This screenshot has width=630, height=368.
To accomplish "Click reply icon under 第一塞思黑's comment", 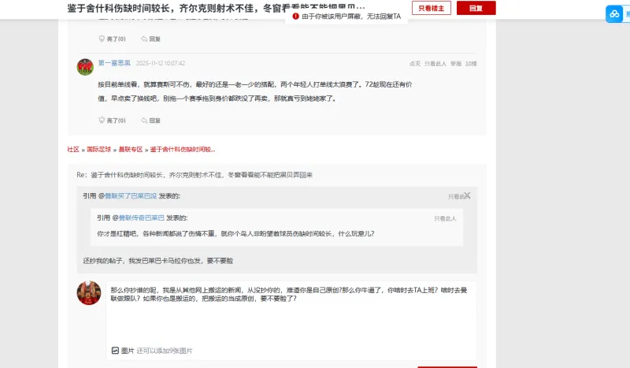I will click(x=150, y=121).
